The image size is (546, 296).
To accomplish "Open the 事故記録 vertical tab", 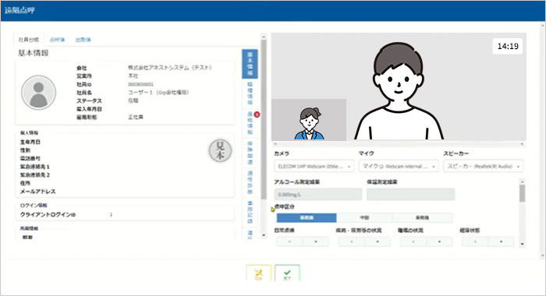I will [250, 211].
